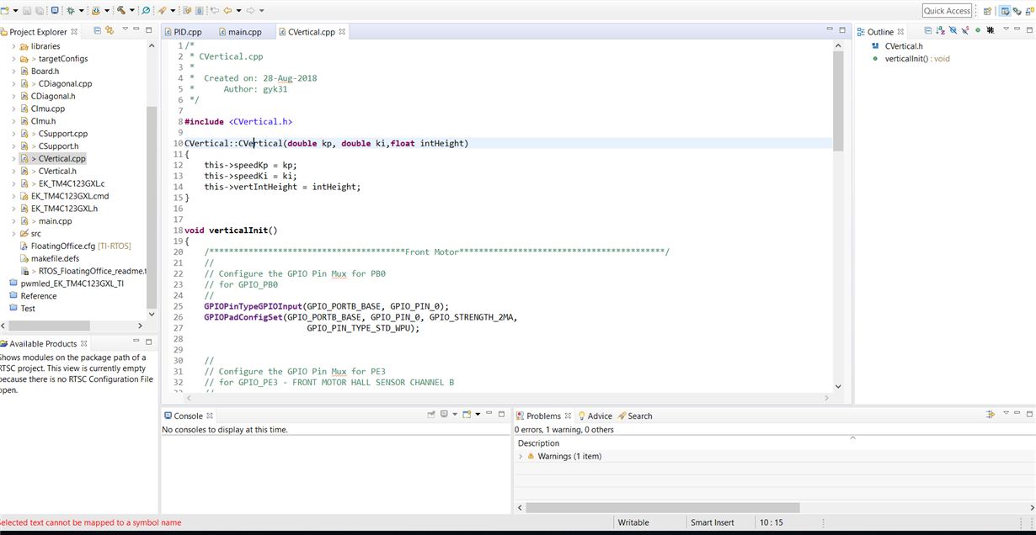1036x535 pixels.
Task: Switch to the highlighted Edit perspective toggle
Action: click(1006, 9)
